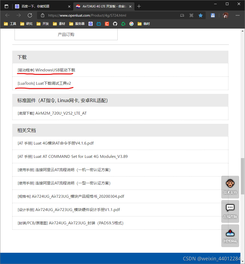Open the 素材 bookmarks folder

coord(59,24)
